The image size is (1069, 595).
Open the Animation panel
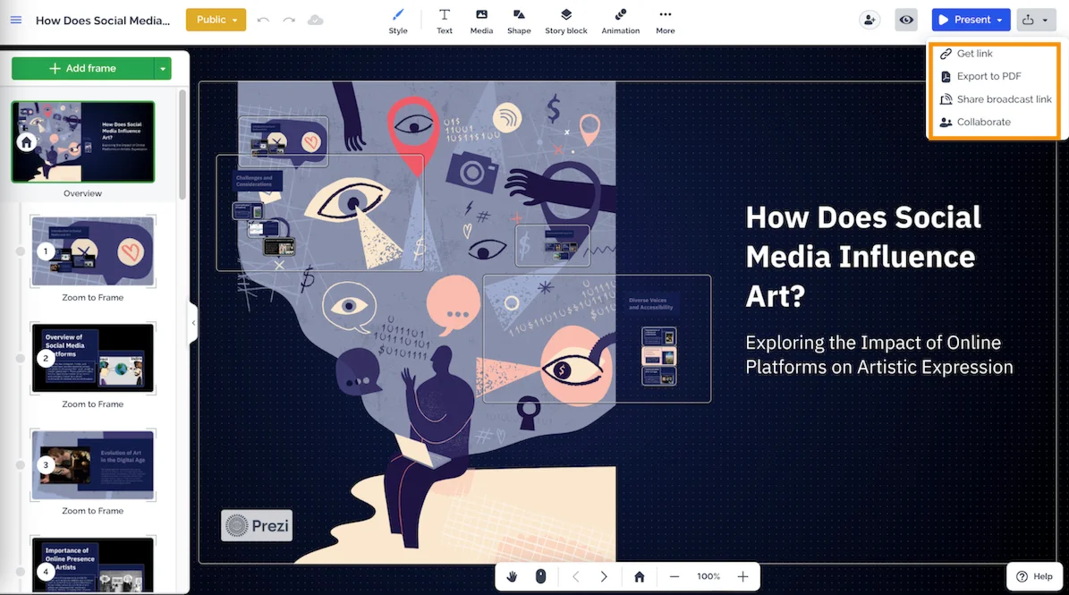click(x=620, y=21)
